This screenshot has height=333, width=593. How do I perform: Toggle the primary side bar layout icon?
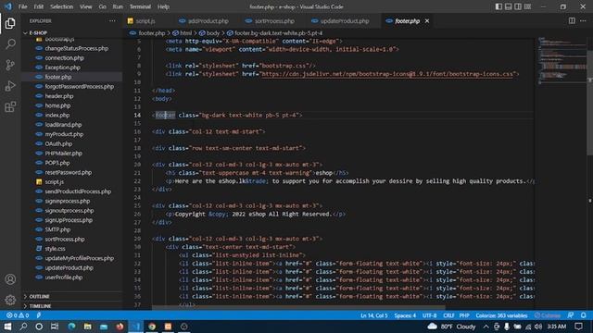pos(498,6)
